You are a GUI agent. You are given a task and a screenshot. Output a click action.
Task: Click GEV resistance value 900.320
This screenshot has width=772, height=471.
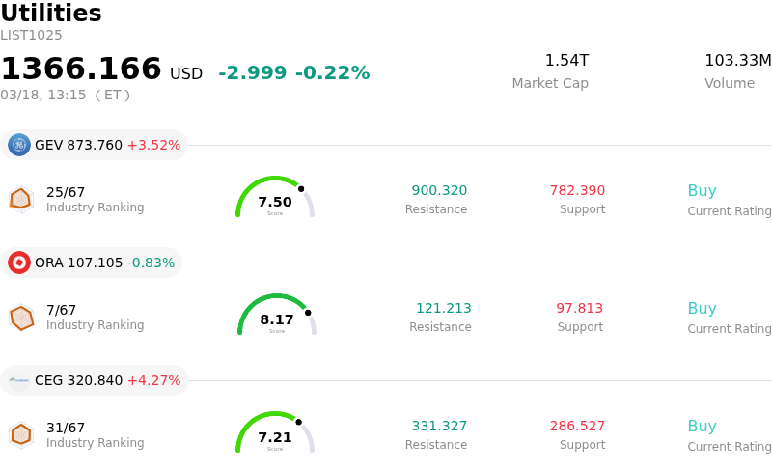(439, 190)
